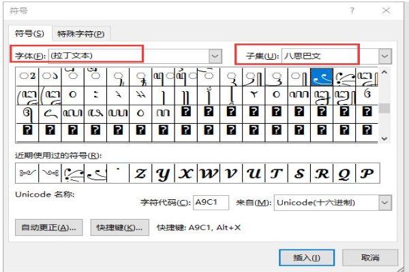Open dialog help via the question mark
Viewport: 409px width, 272px height.
tap(352, 10)
